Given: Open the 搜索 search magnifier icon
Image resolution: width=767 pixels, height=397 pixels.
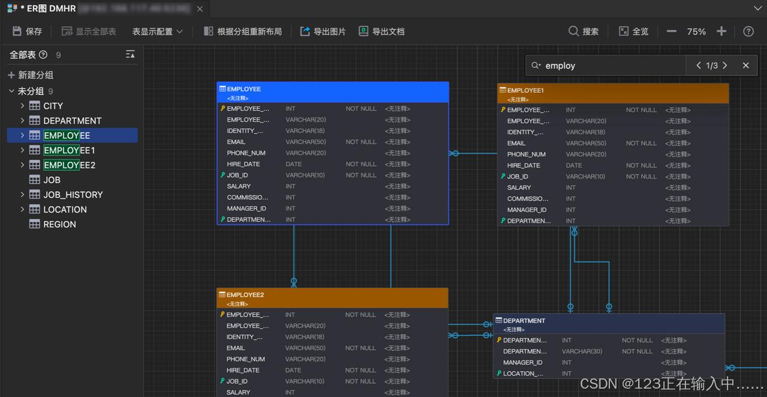Looking at the screenshot, I should click(x=573, y=31).
